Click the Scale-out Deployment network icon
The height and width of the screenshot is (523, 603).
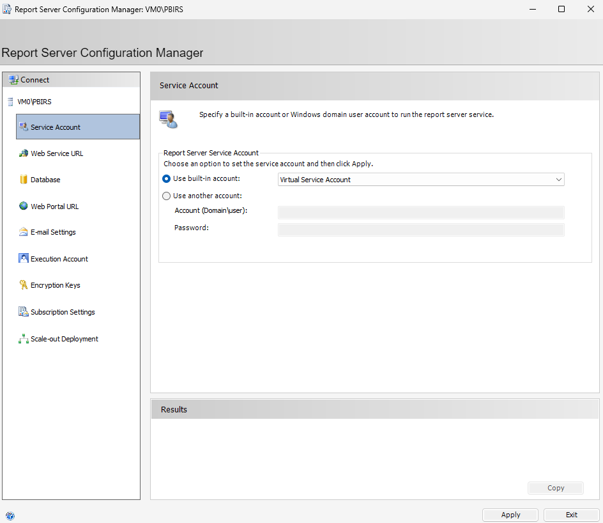click(x=24, y=339)
